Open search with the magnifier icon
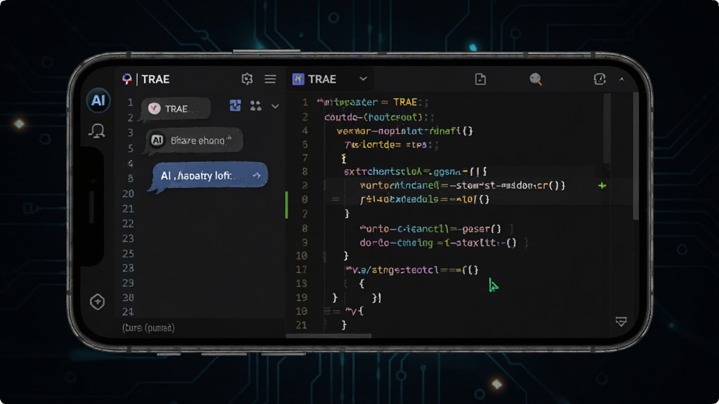The width and height of the screenshot is (719, 404). coord(536,79)
